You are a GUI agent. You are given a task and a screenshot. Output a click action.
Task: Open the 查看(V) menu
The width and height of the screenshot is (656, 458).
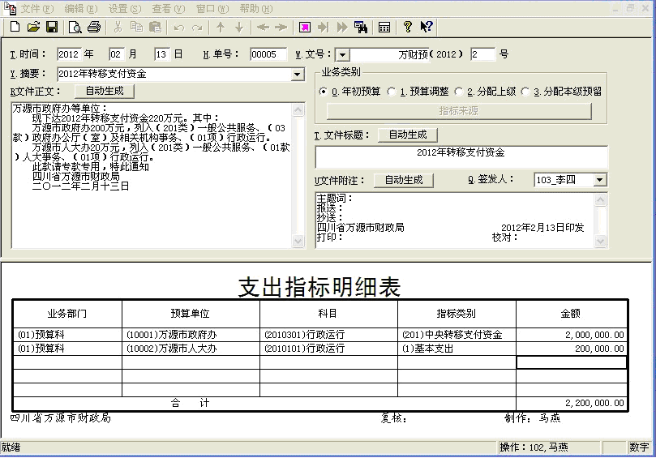pos(169,8)
